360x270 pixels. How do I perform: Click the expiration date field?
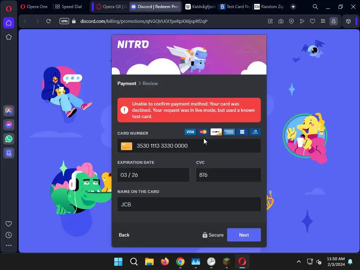tap(153, 175)
